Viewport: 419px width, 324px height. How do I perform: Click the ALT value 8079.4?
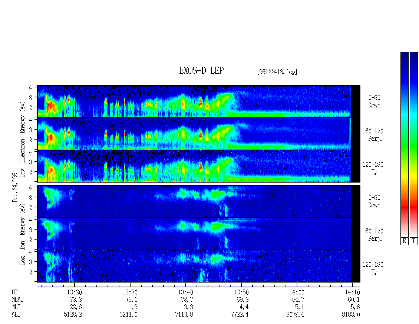(295, 315)
